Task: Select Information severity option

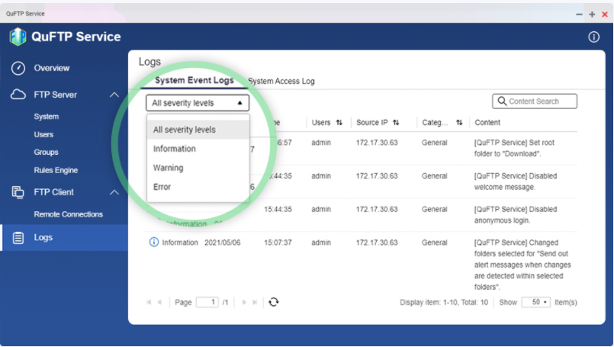Action: click(x=198, y=149)
